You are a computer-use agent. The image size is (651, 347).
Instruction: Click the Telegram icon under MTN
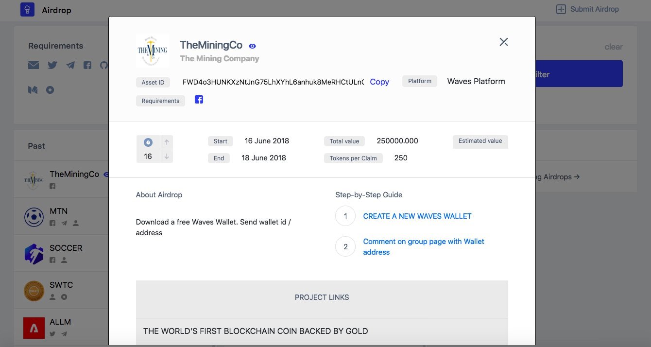coord(64,224)
